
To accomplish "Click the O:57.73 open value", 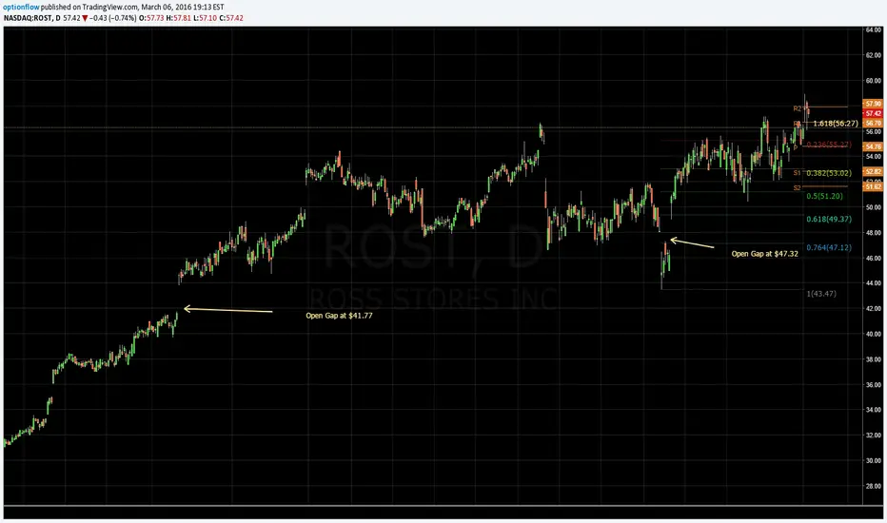I will click(151, 18).
